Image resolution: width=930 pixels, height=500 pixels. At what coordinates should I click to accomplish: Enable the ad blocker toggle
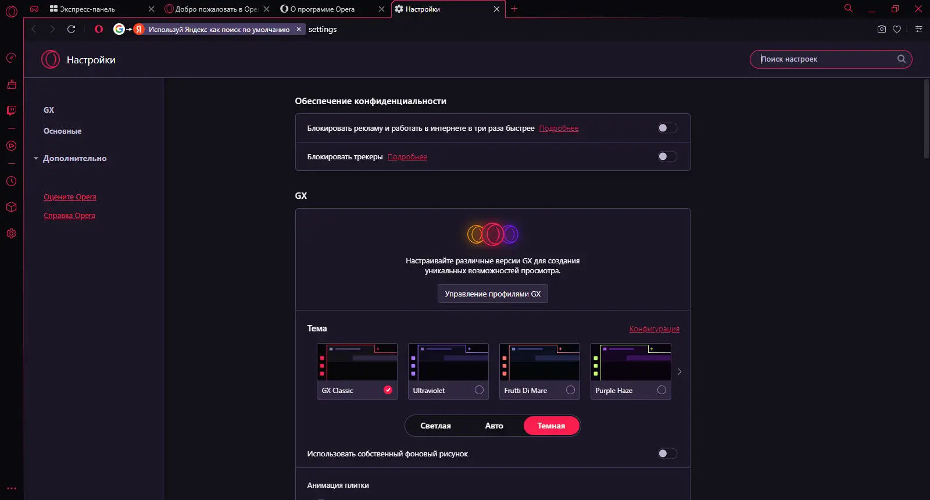(x=667, y=128)
